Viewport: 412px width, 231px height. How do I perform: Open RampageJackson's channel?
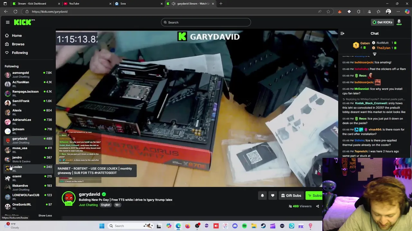click(x=28, y=93)
